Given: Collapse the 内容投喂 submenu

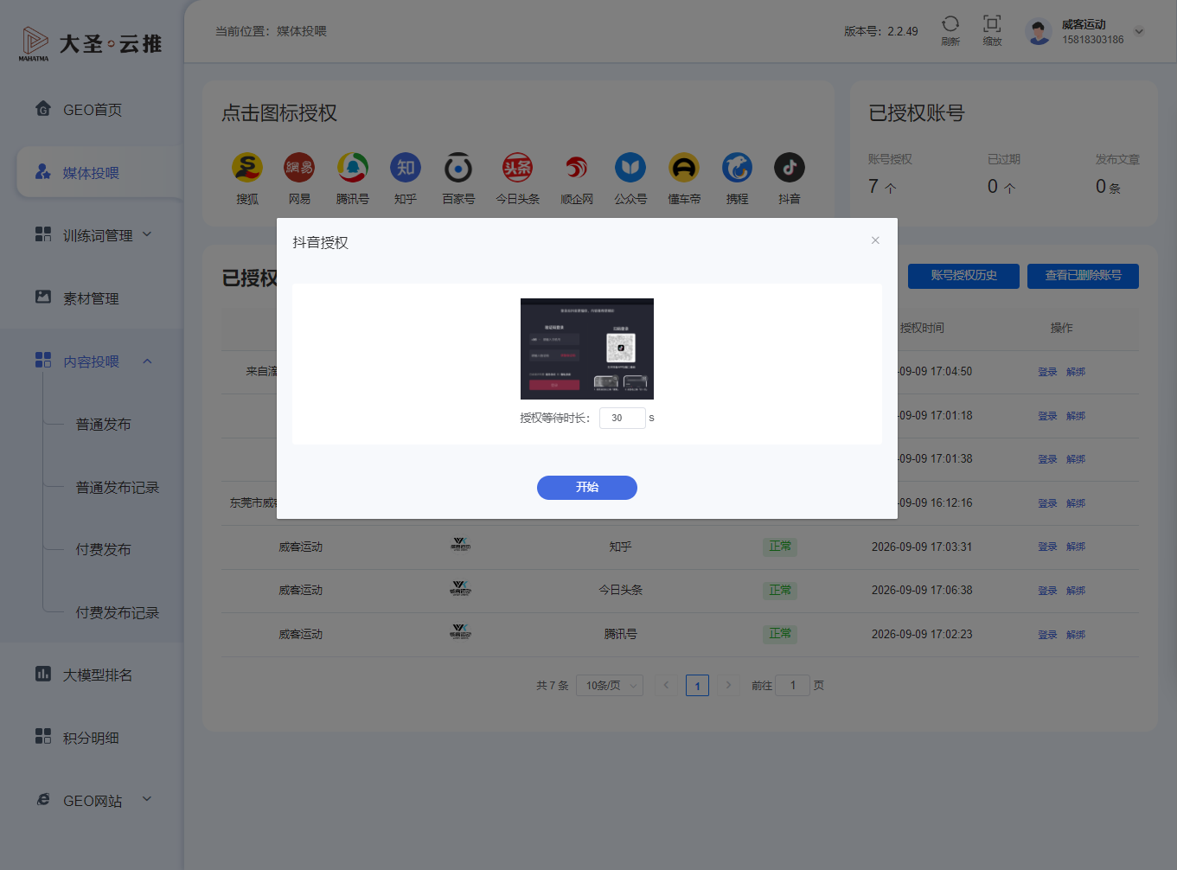Looking at the screenshot, I should click(147, 361).
